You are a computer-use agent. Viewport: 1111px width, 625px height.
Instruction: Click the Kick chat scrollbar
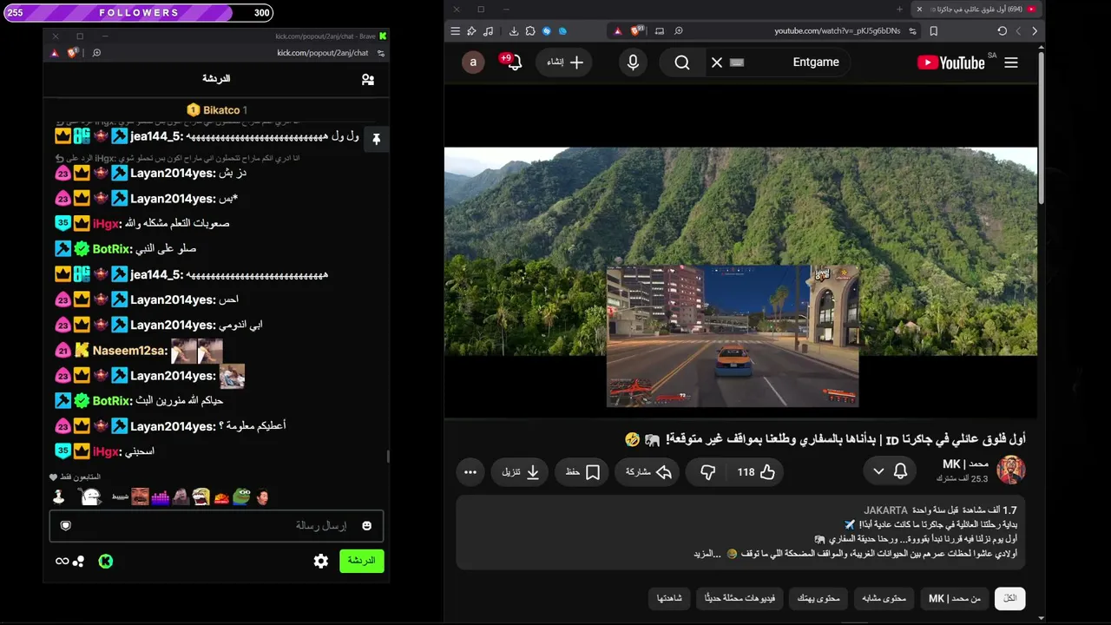pos(388,457)
